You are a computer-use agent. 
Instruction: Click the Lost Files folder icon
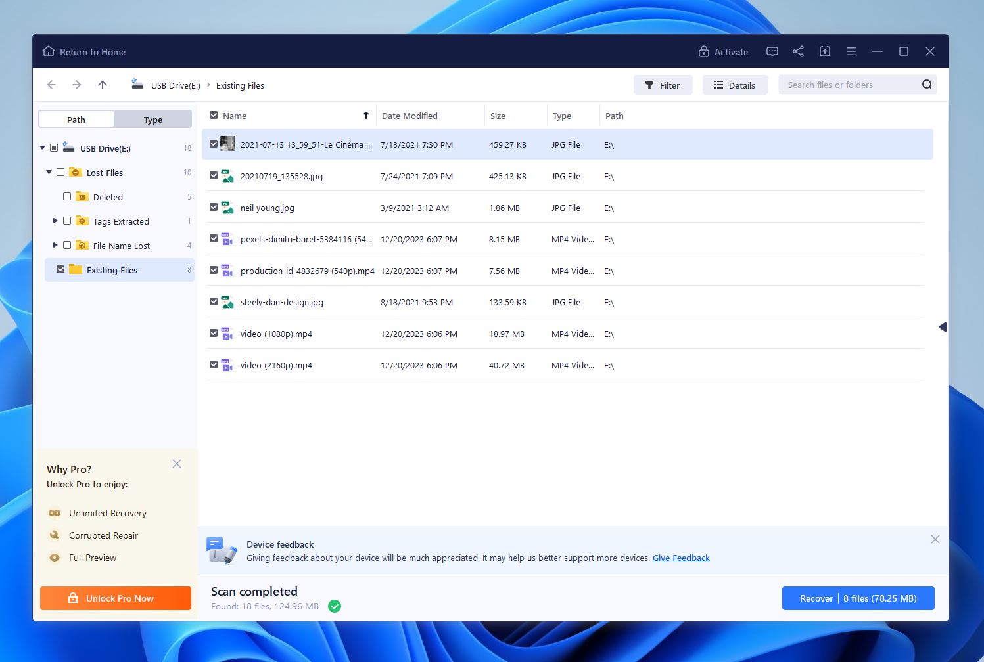click(76, 172)
